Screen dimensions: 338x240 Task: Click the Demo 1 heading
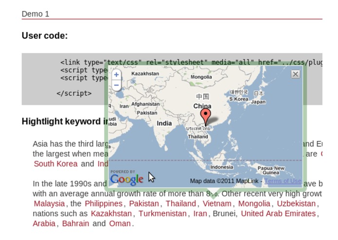click(x=36, y=14)
